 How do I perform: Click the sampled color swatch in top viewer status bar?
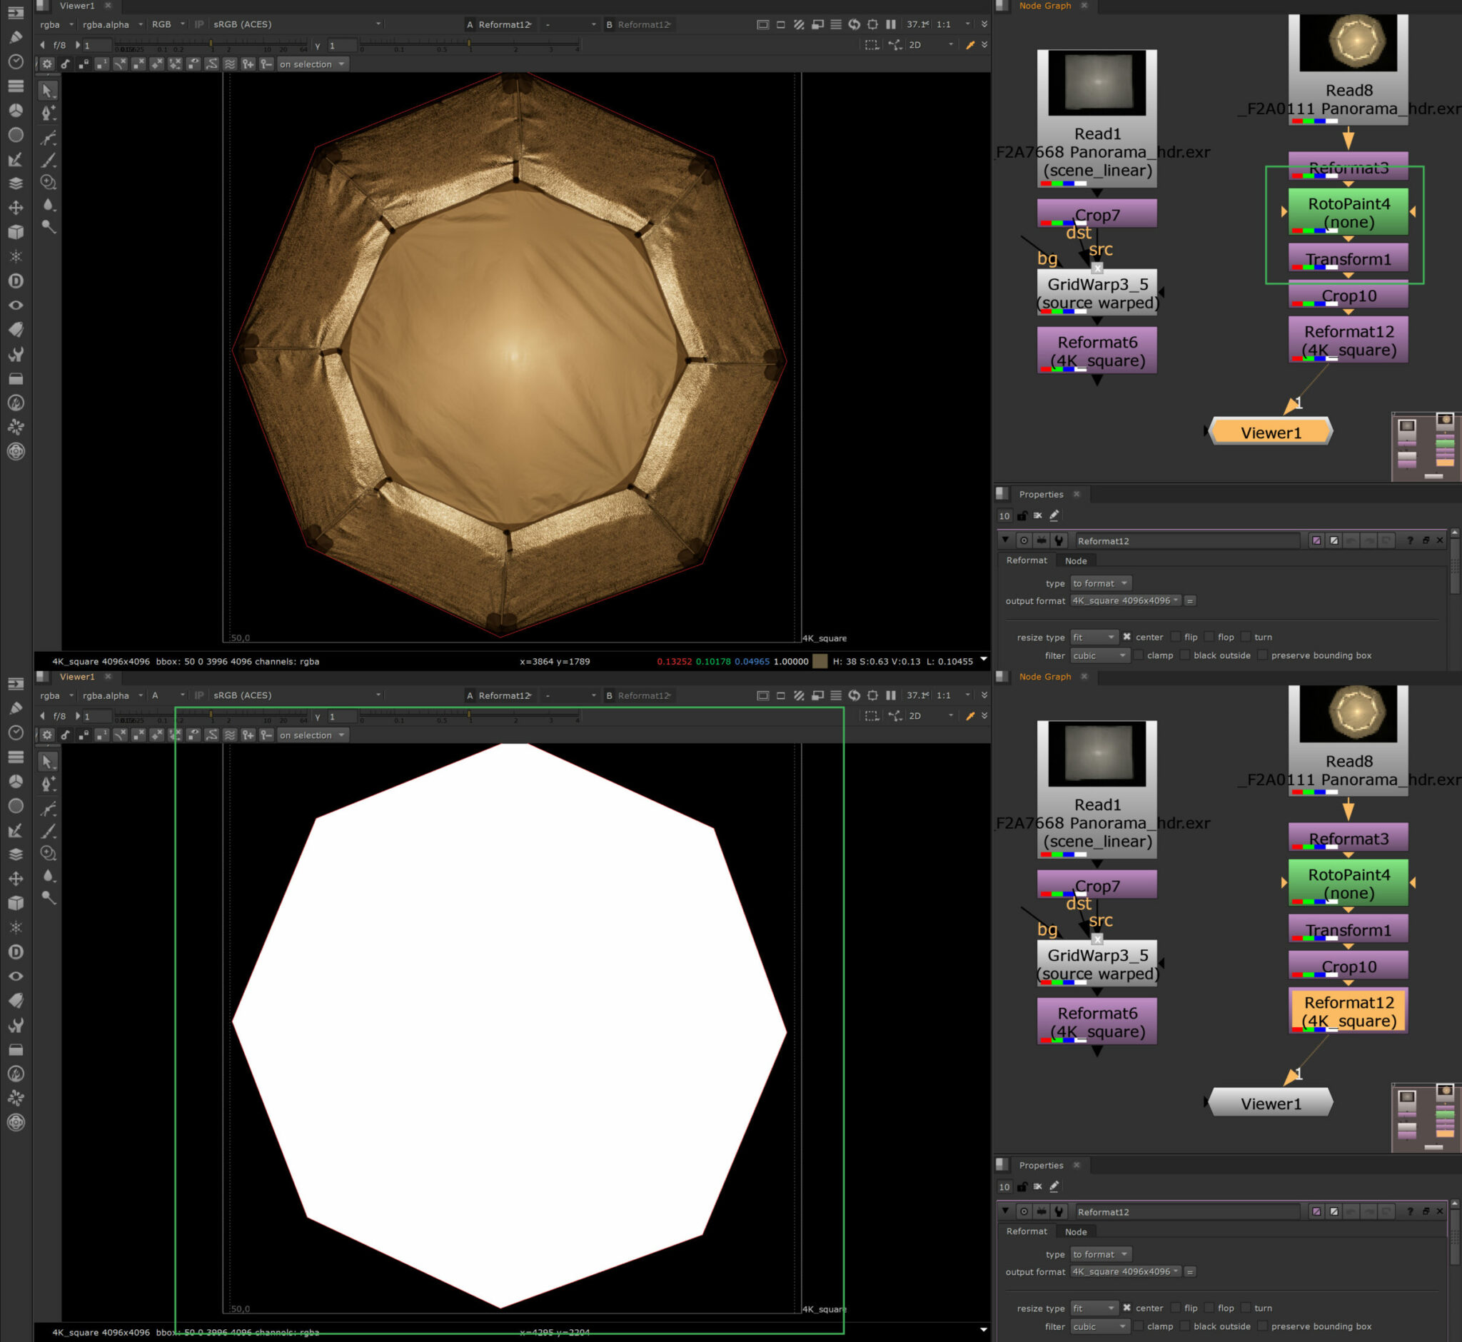click(x=820, y=662)
